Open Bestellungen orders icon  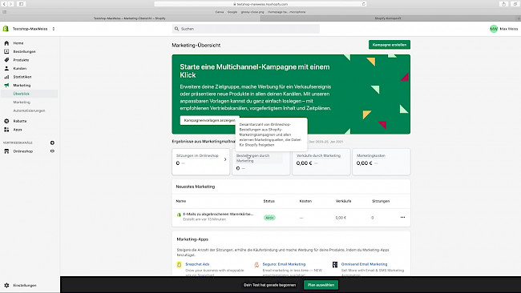(x=6, y=51)
